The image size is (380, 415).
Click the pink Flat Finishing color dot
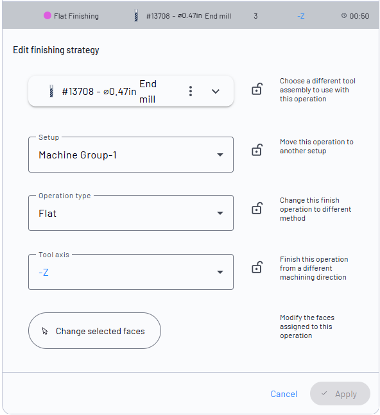click(47, 15)
